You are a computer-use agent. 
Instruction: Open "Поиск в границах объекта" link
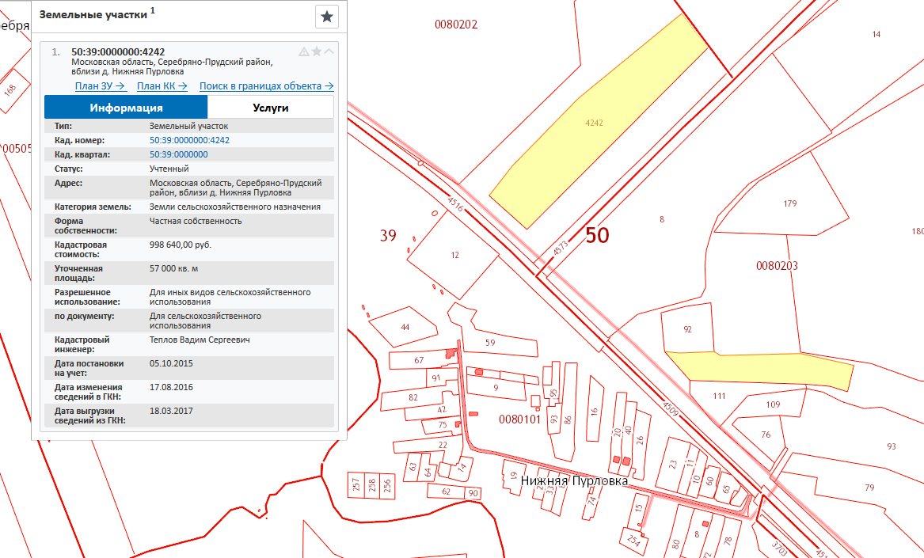(266, 86)
